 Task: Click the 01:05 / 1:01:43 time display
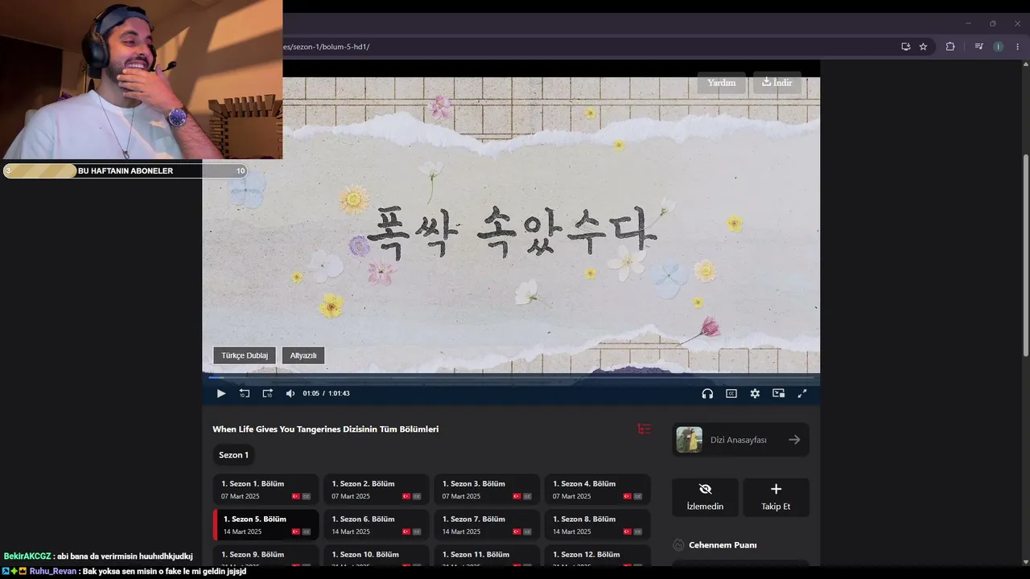click(x=326, y=393)
